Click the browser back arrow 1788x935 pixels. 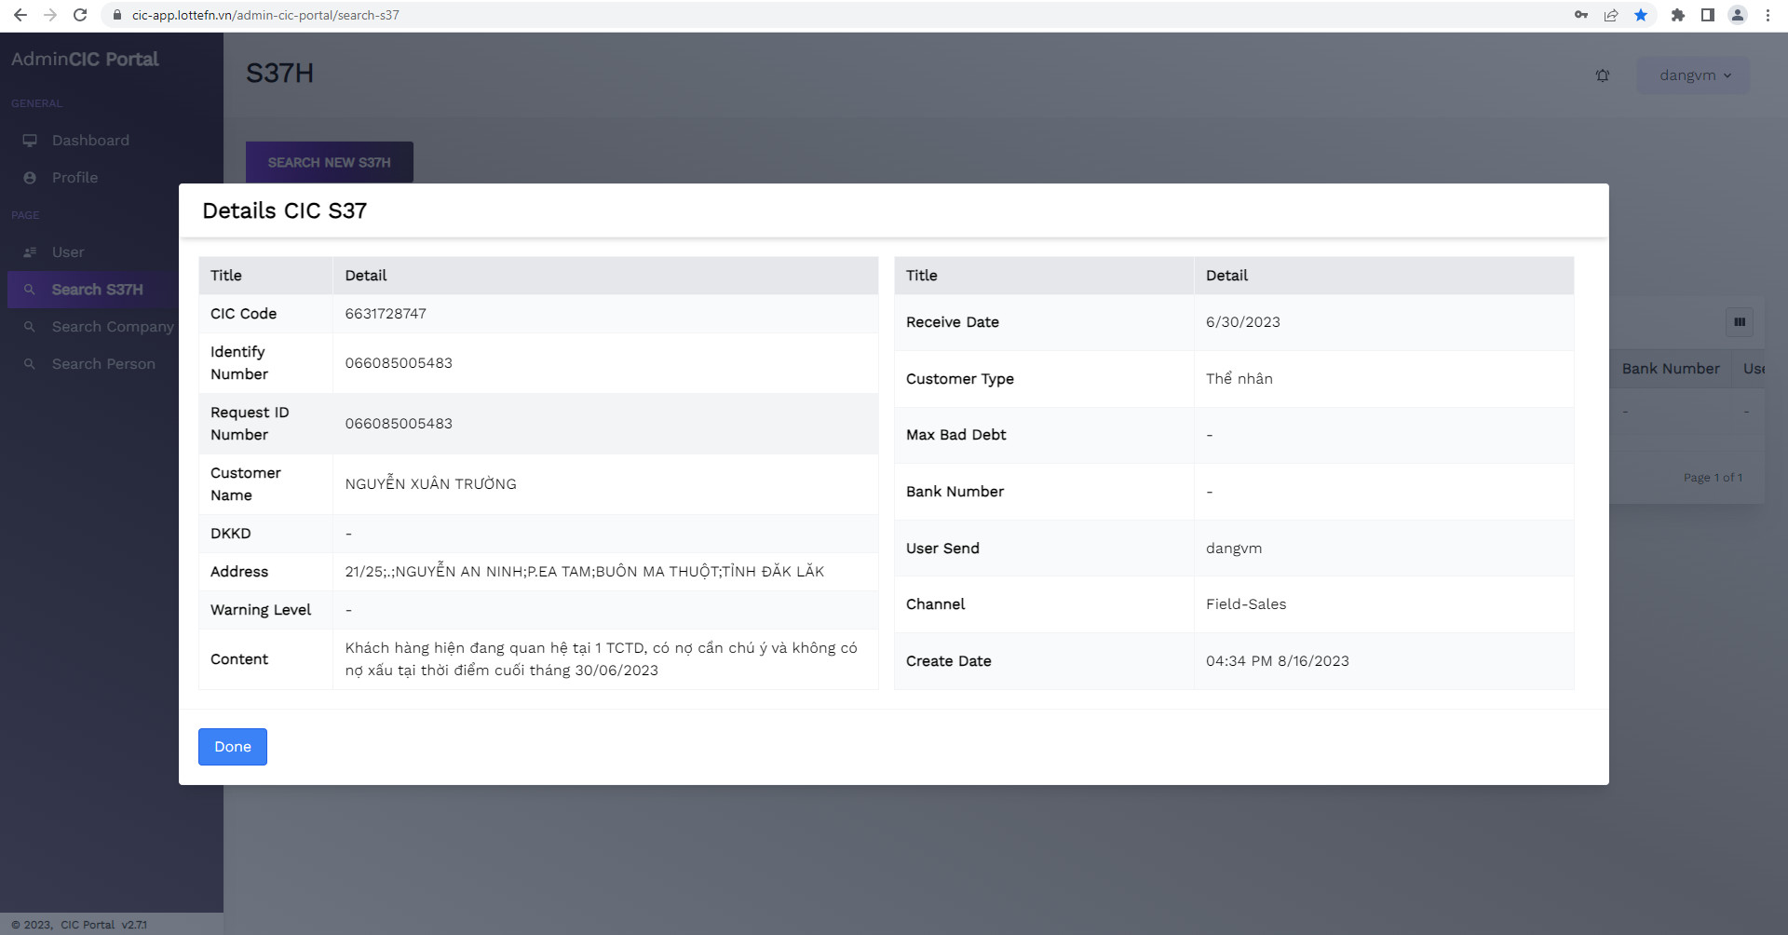click(20, 15)
